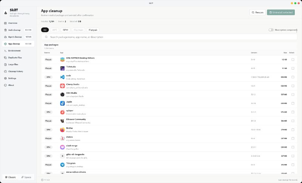This screenshot has height=183, width=302.
Task: Select the All filter tab
Action: point(45,30)
